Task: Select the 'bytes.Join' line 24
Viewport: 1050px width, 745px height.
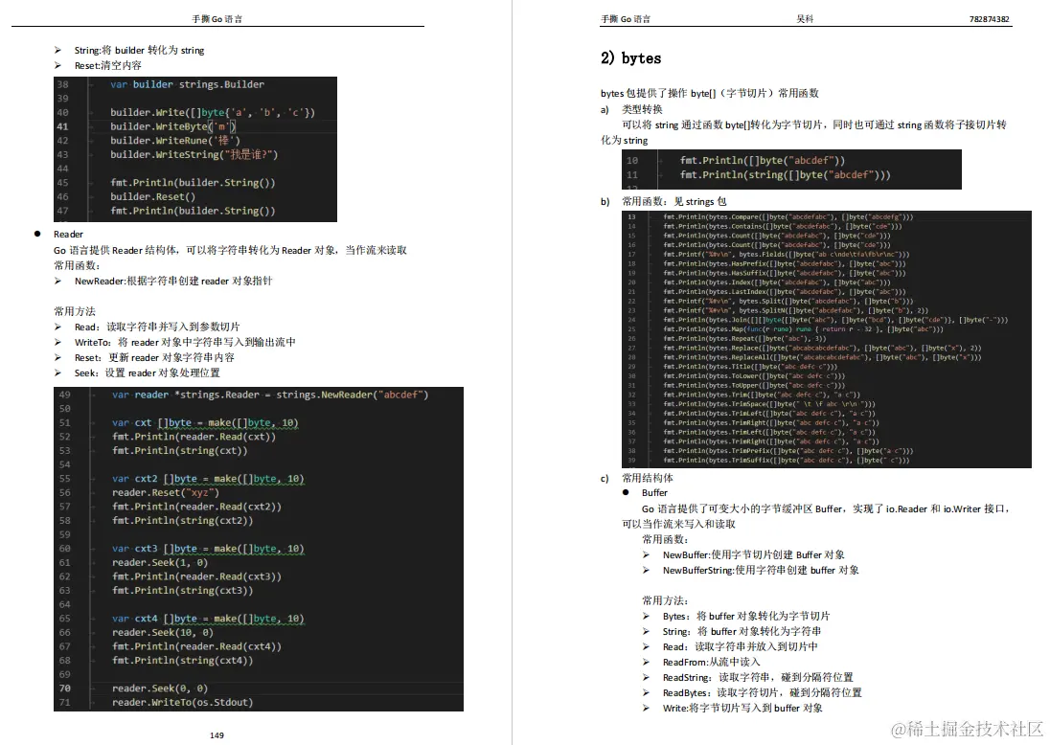Action: (835, 320)
